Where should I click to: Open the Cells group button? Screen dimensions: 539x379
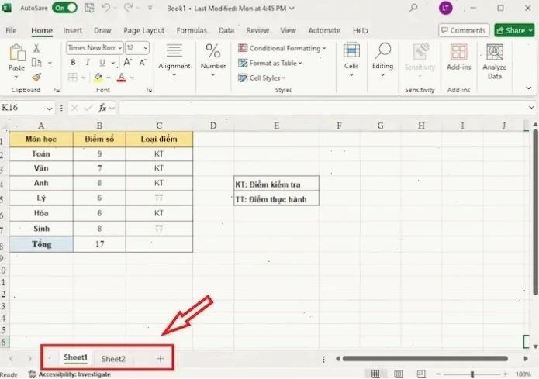(x=351, y=60)
